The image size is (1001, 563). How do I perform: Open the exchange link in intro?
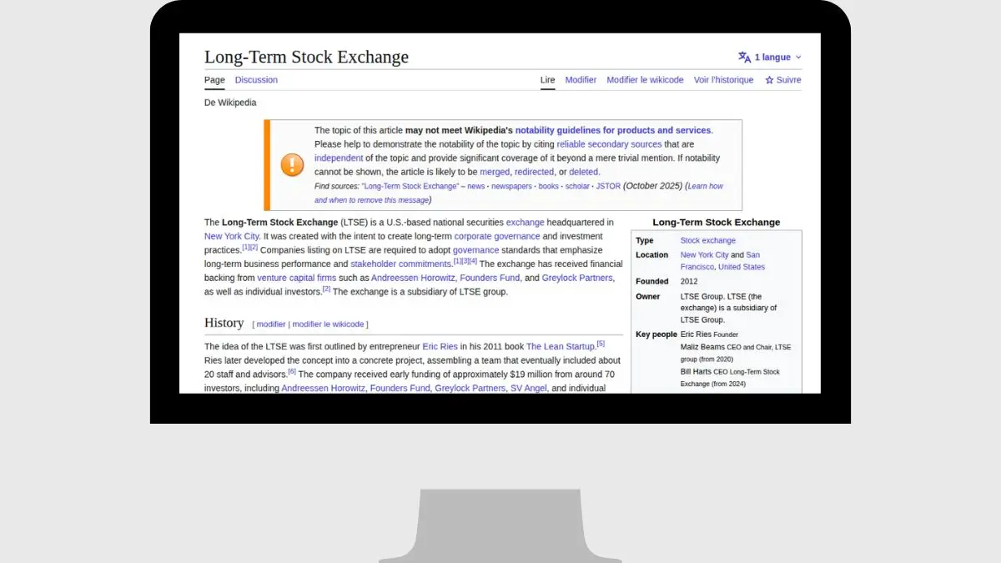(525, 223)
